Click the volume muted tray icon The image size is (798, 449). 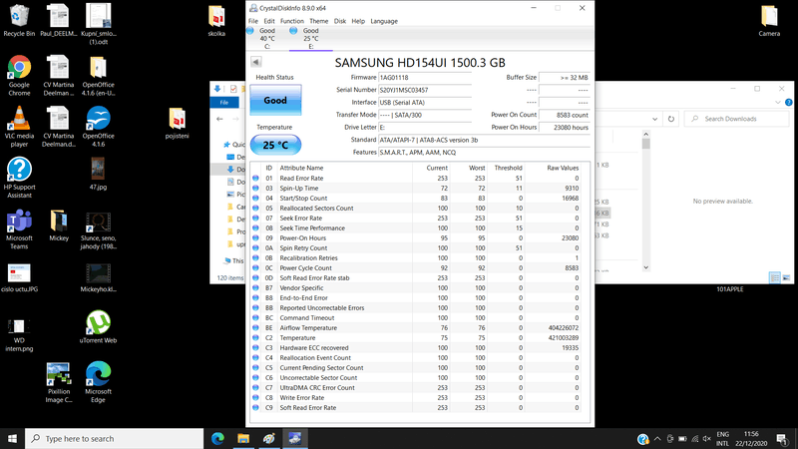point(707,439)
